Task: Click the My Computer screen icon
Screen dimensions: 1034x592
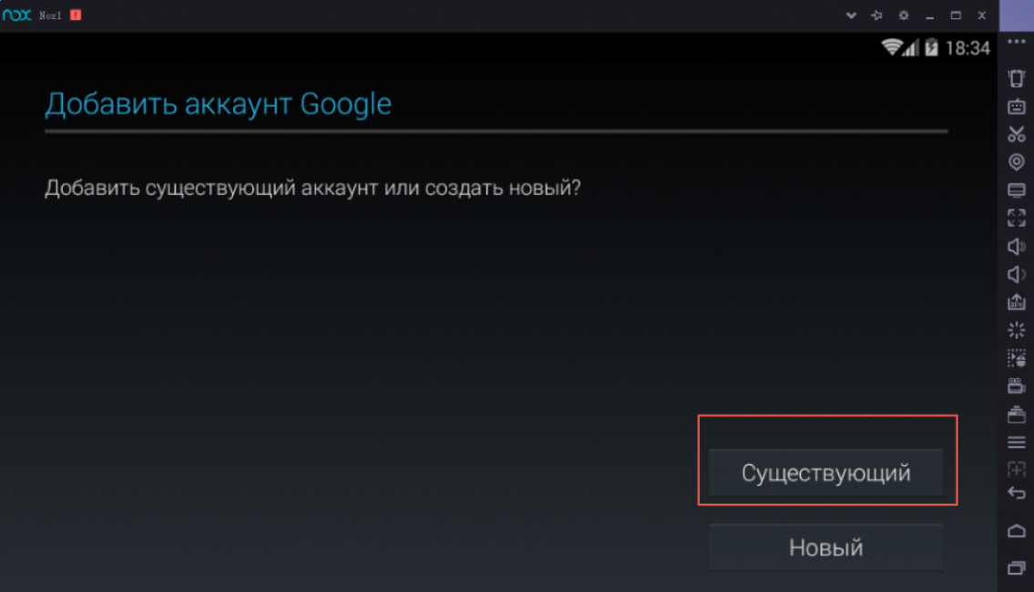Action: click(1016, 189)
